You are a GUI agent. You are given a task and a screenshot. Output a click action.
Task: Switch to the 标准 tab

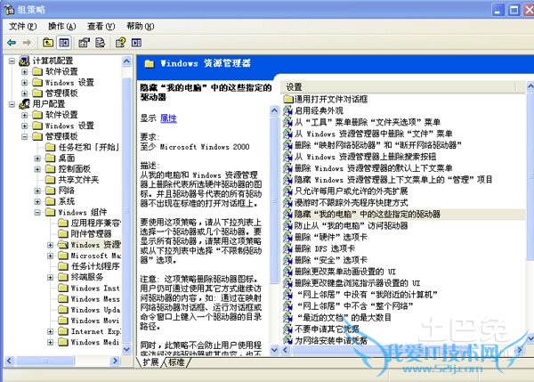(176, 362)
